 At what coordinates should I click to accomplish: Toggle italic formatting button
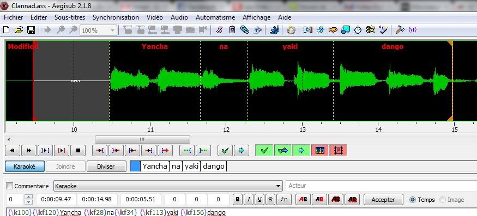(249, 200)
